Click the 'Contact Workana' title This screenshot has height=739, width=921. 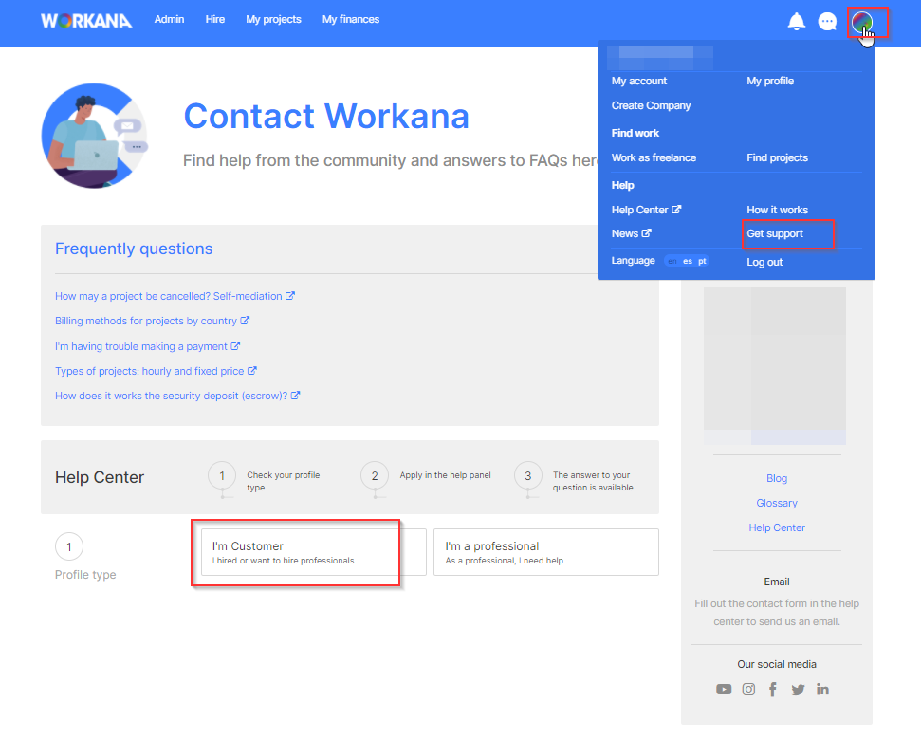pyautogui.click(x=326, y=116)
